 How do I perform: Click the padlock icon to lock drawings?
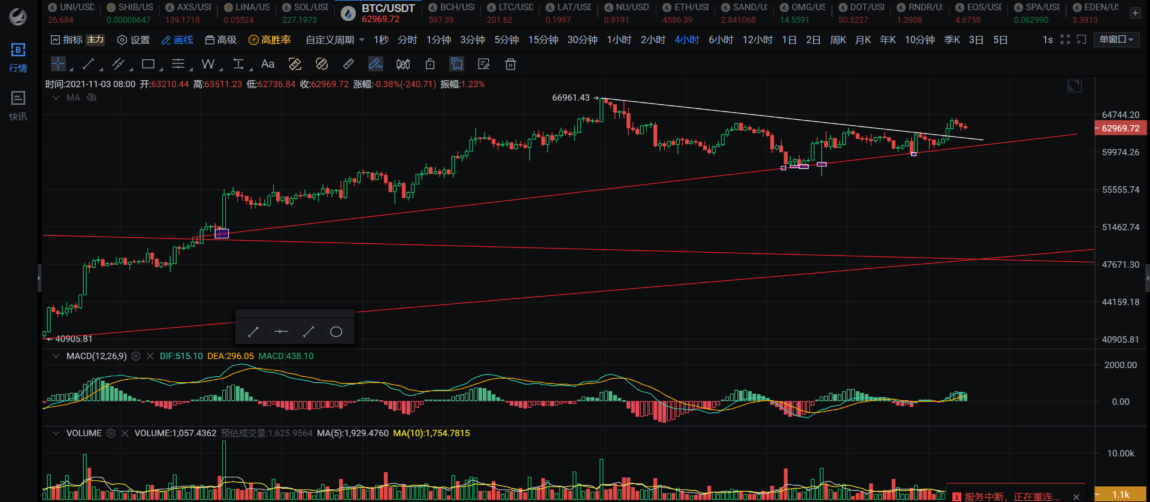(x=430, y=64)
